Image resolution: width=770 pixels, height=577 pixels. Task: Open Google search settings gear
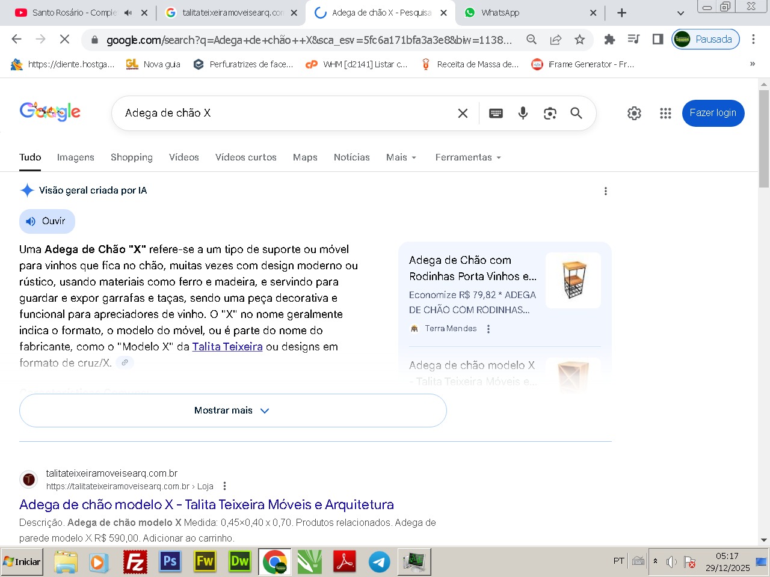click(634, 113)
